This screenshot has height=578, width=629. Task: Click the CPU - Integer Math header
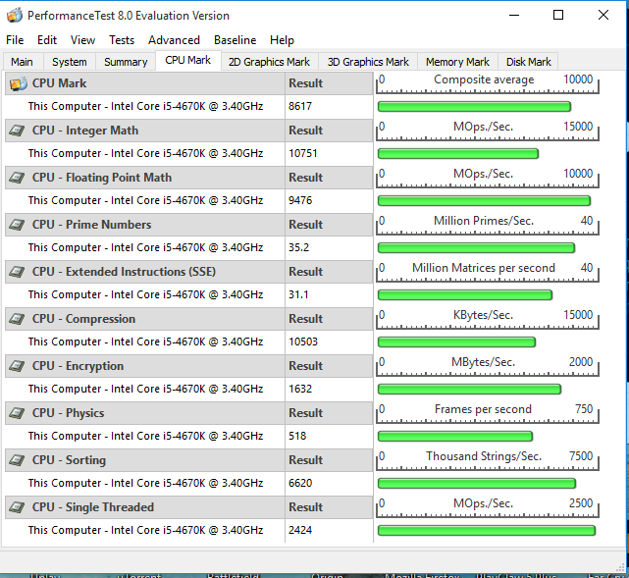pos(85,131)
